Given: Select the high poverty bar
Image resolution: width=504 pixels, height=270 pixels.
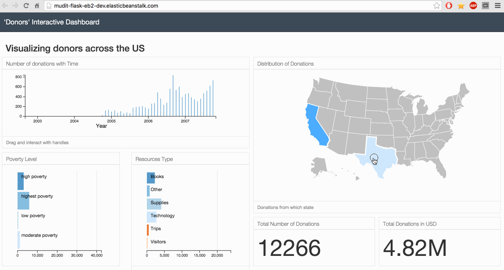Looking at the screenshot, I should [x=21, y=181].
